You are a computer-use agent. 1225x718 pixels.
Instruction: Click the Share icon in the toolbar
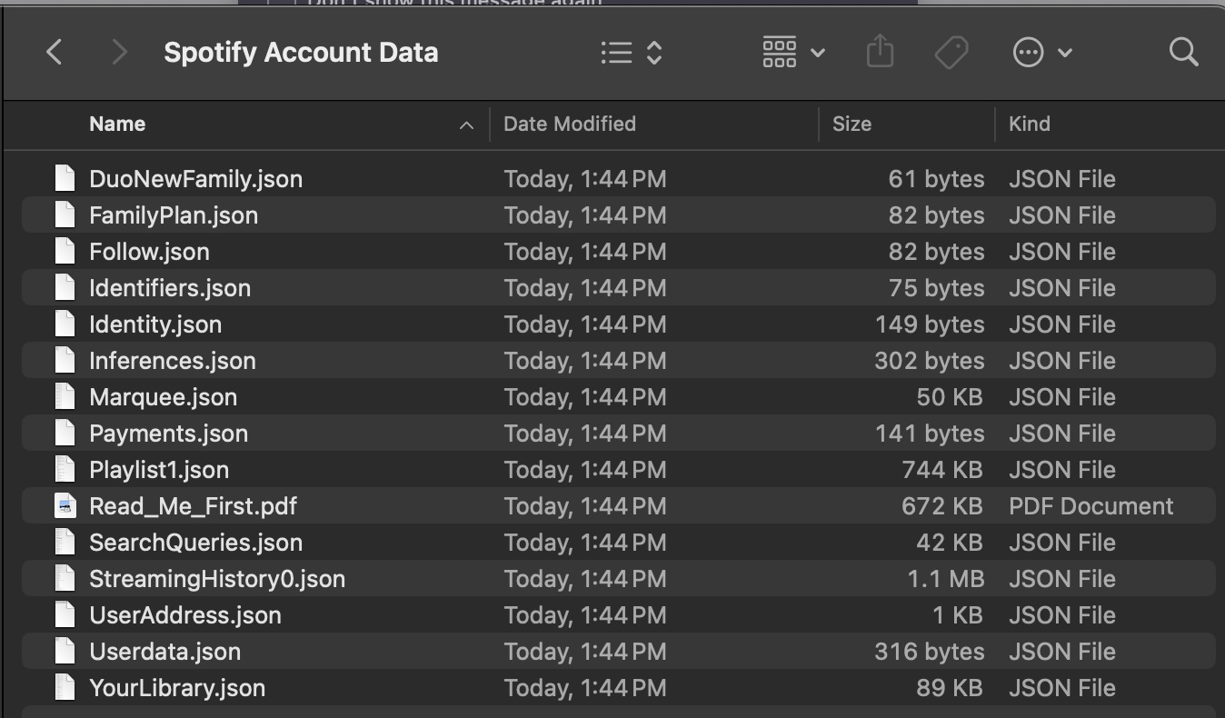(x=879, y=52)
